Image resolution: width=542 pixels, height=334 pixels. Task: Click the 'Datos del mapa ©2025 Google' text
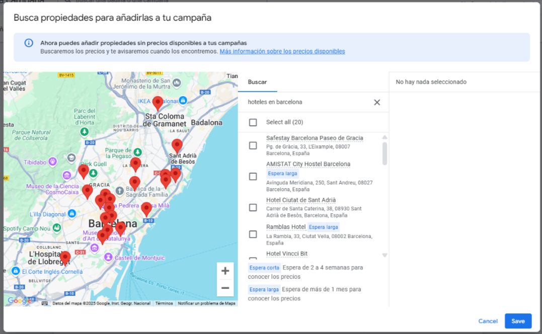[x=101, y=303]
